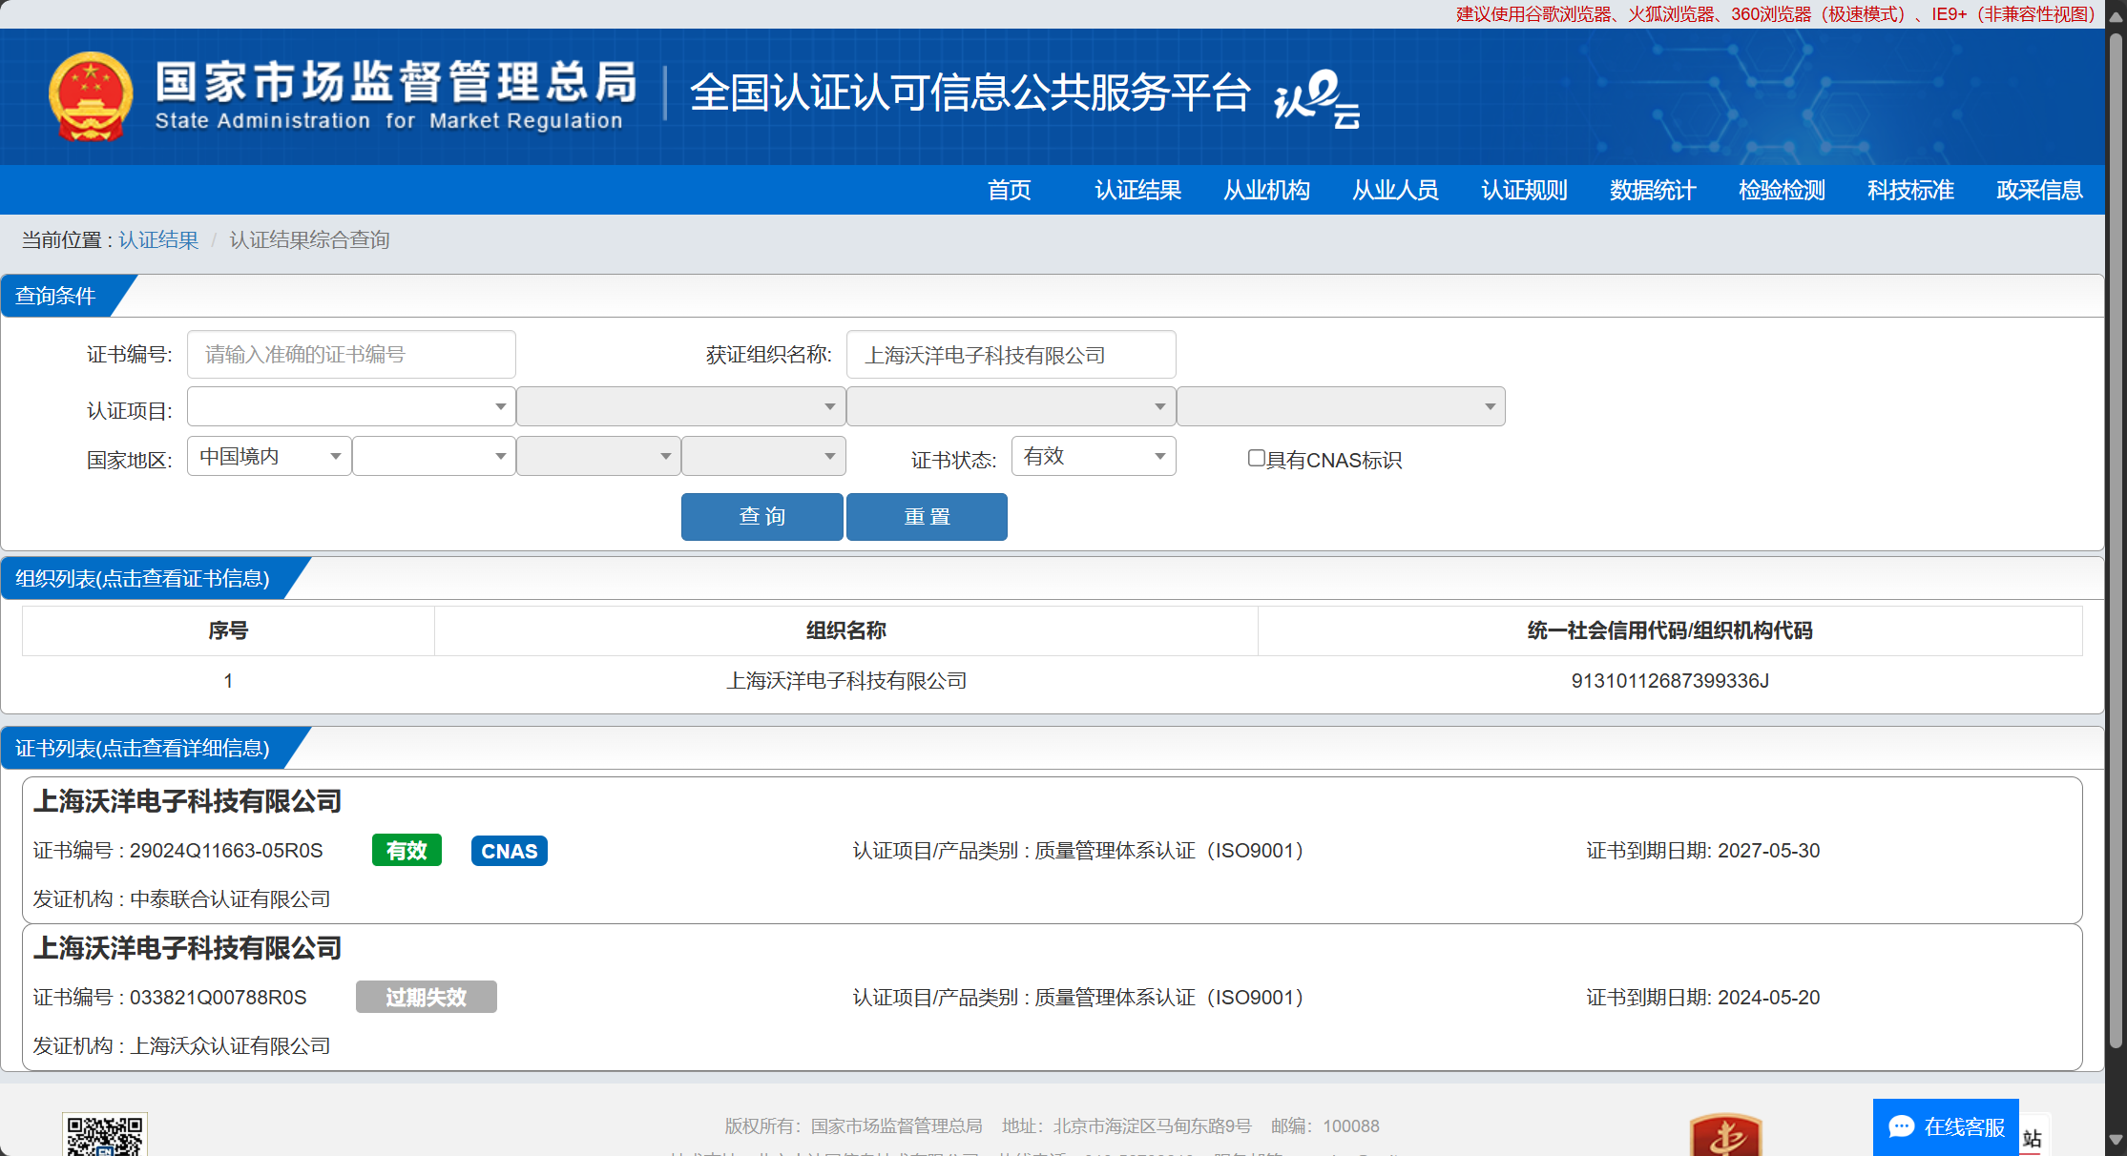This screenshot has width=2127, height=1156.
Task: Click the browser recommendation notice text
Action: (1776, 14)
